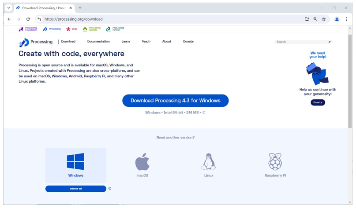Screen dimensions: 356x208
Task: Open Processing Foundation from top bar
Action: pos(28,29)
